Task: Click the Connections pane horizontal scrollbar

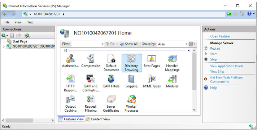Action: pyautogui.click(x=19, y=121)
